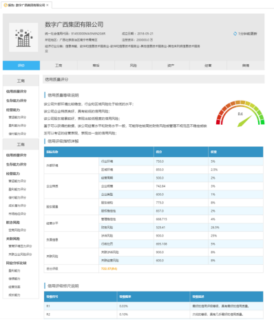Click the 信用评级指标详解 heading
The image size is (274, 320).
(x=63, y=141)
